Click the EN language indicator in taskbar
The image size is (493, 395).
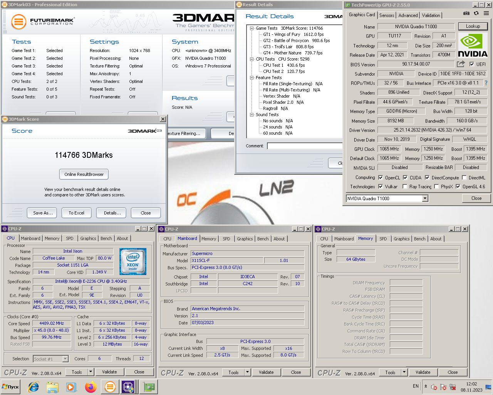[416, 386]
